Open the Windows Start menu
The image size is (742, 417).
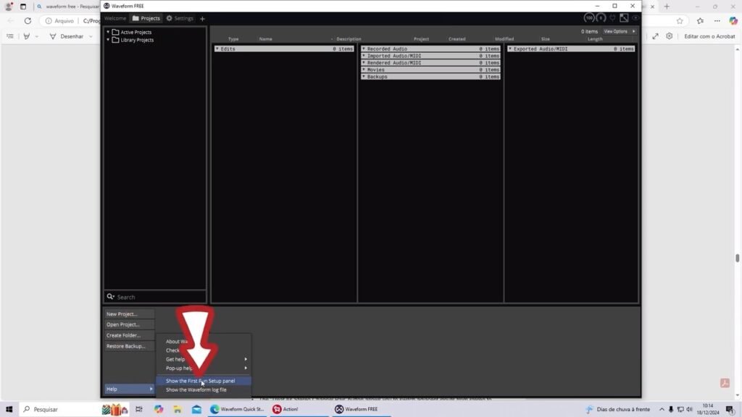click(x=9, y=410)
